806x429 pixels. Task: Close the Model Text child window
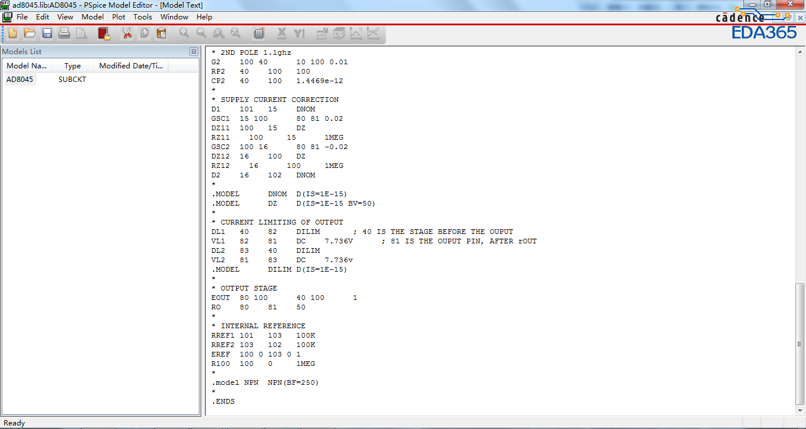[800, 18]
